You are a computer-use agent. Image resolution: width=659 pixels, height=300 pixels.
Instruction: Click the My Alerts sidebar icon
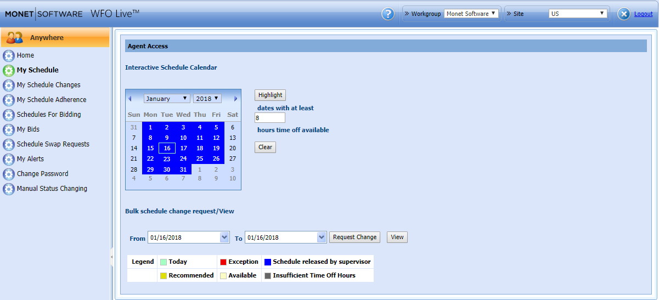pyautogui.click(x=9, y=159)
